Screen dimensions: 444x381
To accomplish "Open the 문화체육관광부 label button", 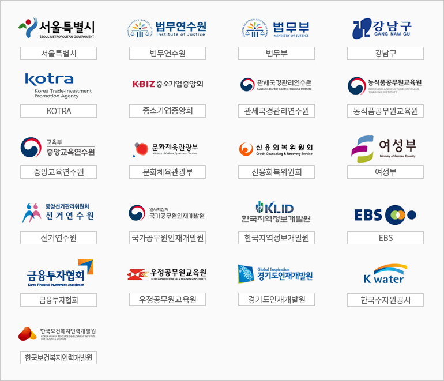I will coord(167,172).
